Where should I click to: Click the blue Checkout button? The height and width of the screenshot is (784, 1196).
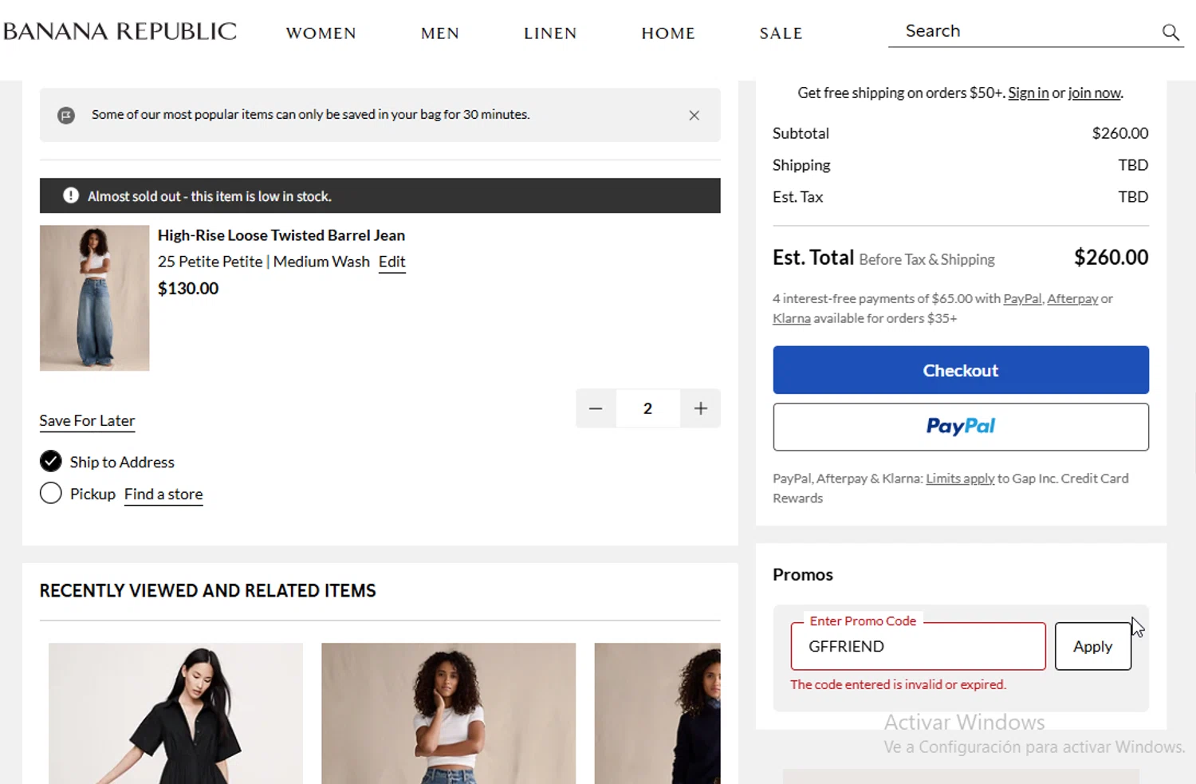pos(961,370)
